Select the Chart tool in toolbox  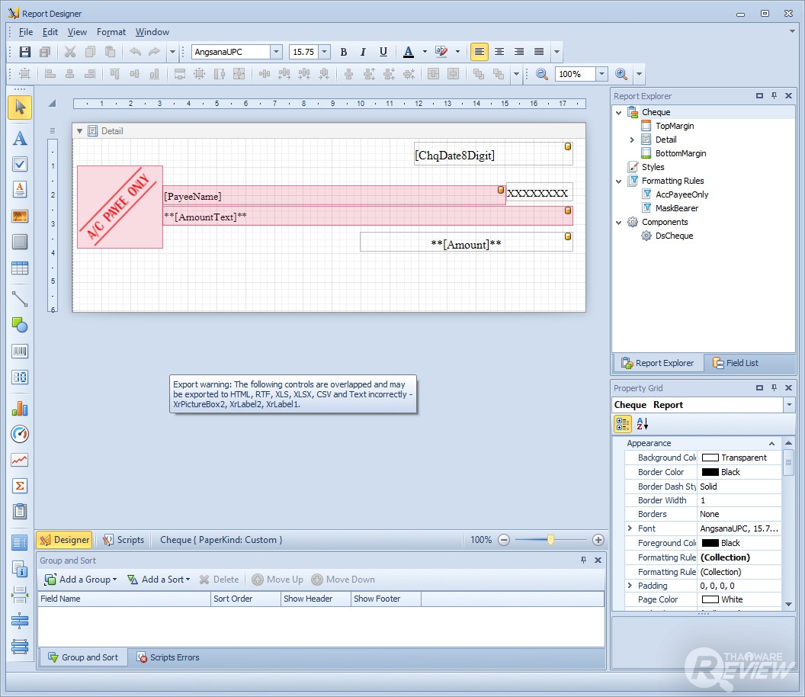tap(20, 408)
